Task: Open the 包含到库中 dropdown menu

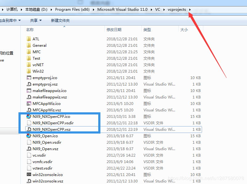Action: (10, 21)
